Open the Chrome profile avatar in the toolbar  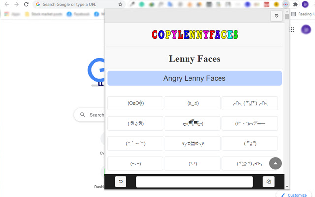tap(305, 4)
